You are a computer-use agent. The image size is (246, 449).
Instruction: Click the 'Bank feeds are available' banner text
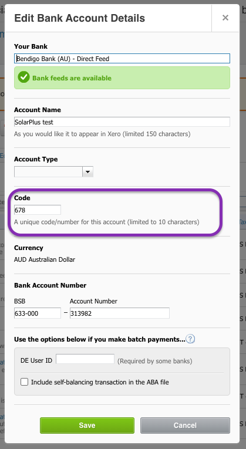(72, 78)
